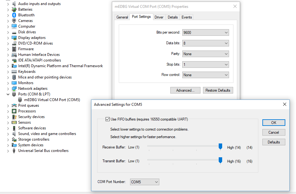Select the mEDBG Virtual COM Port device icon

pos(20,100)
